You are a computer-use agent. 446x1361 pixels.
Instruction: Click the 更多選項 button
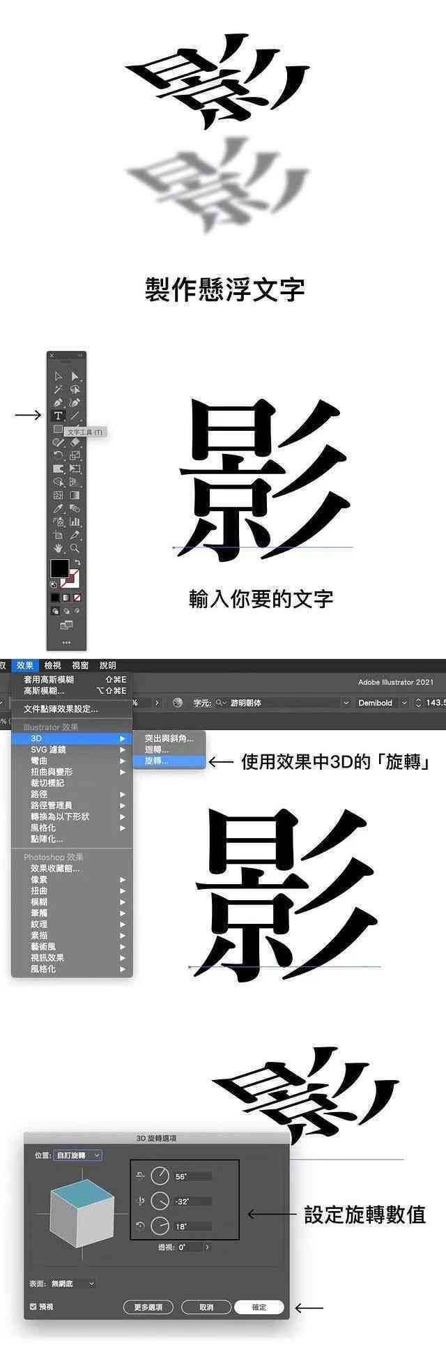click(148, 1307)
